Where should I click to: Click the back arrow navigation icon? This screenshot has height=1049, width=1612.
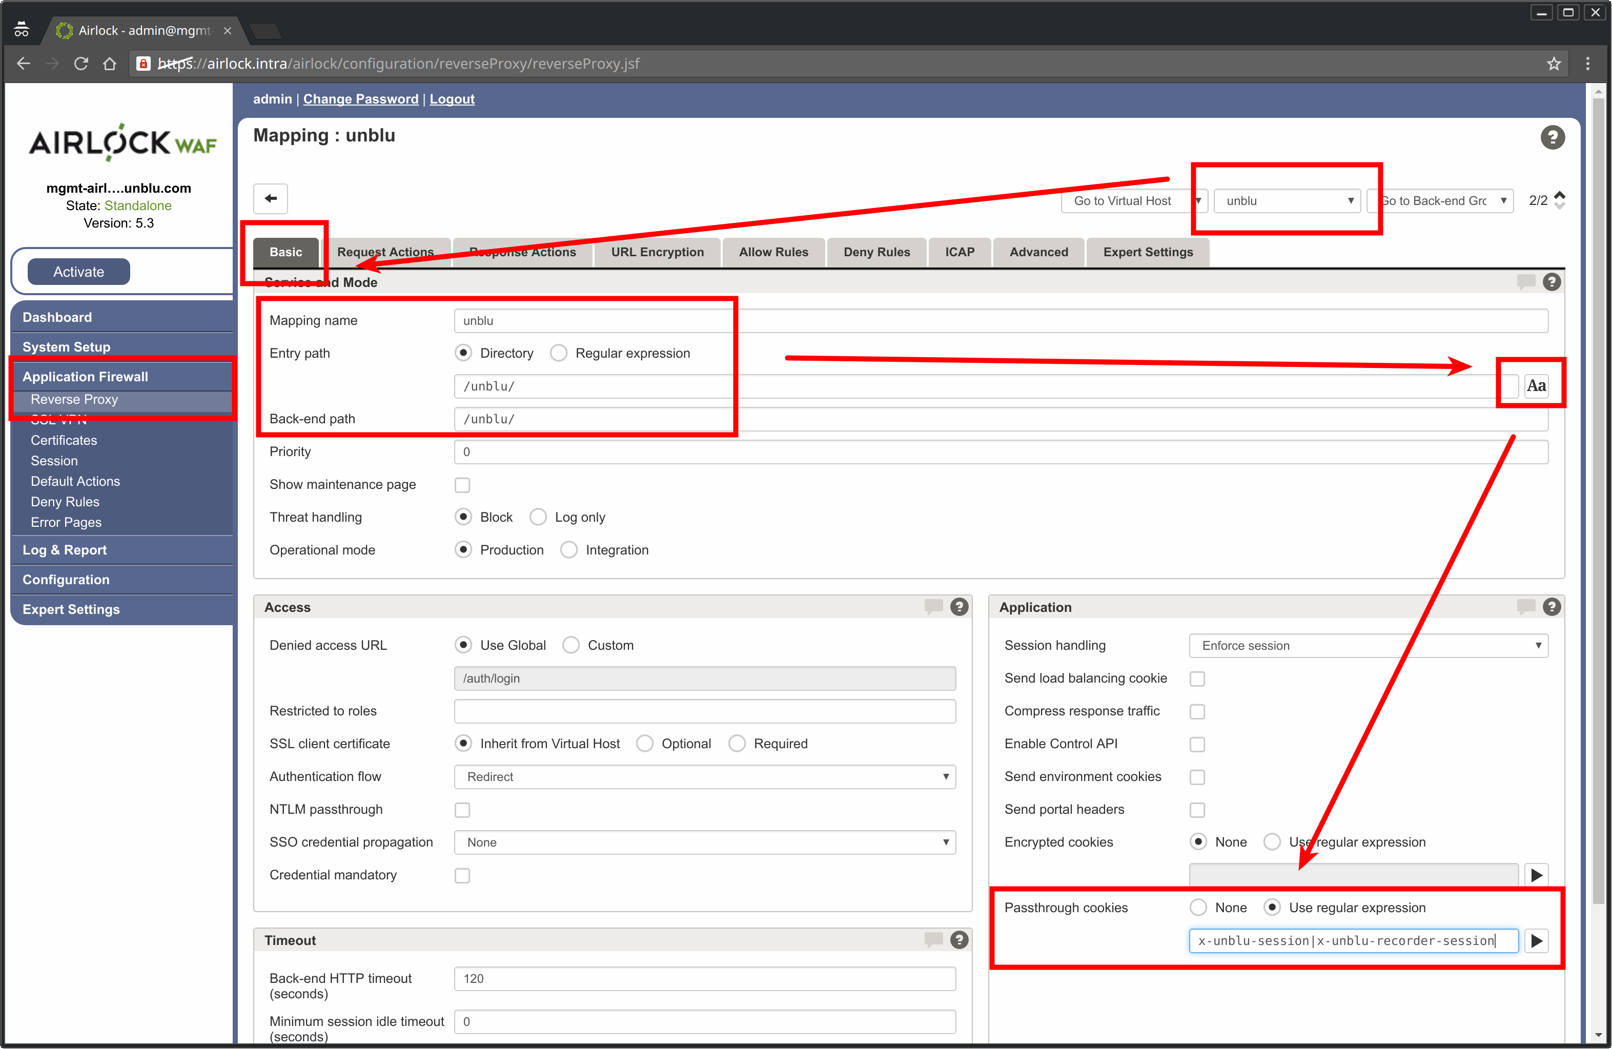tap(272, 197)
